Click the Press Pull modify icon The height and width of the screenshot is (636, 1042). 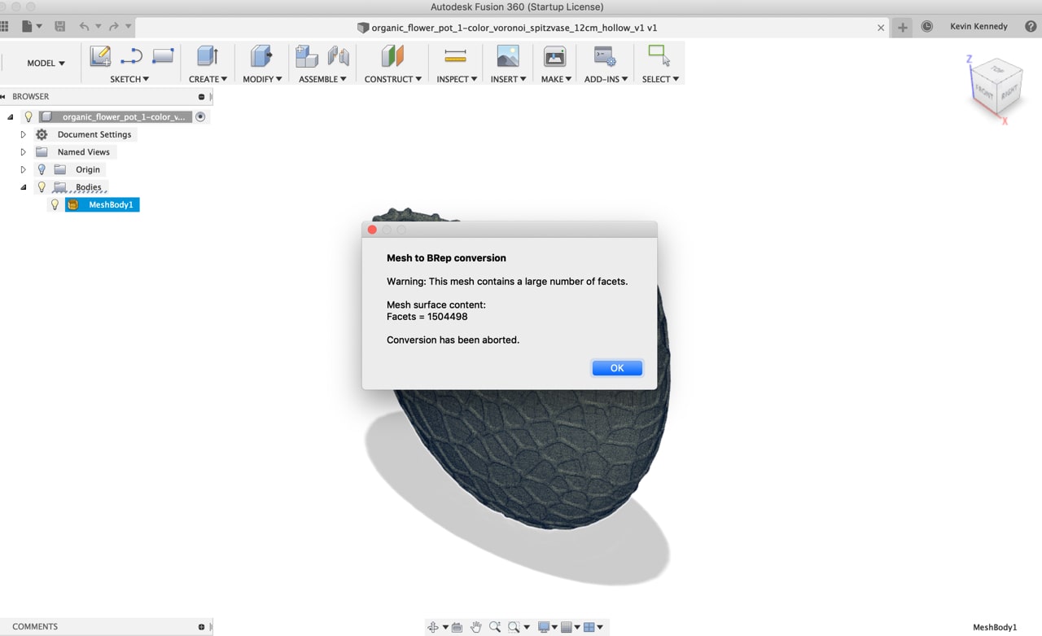pos(261,56)
